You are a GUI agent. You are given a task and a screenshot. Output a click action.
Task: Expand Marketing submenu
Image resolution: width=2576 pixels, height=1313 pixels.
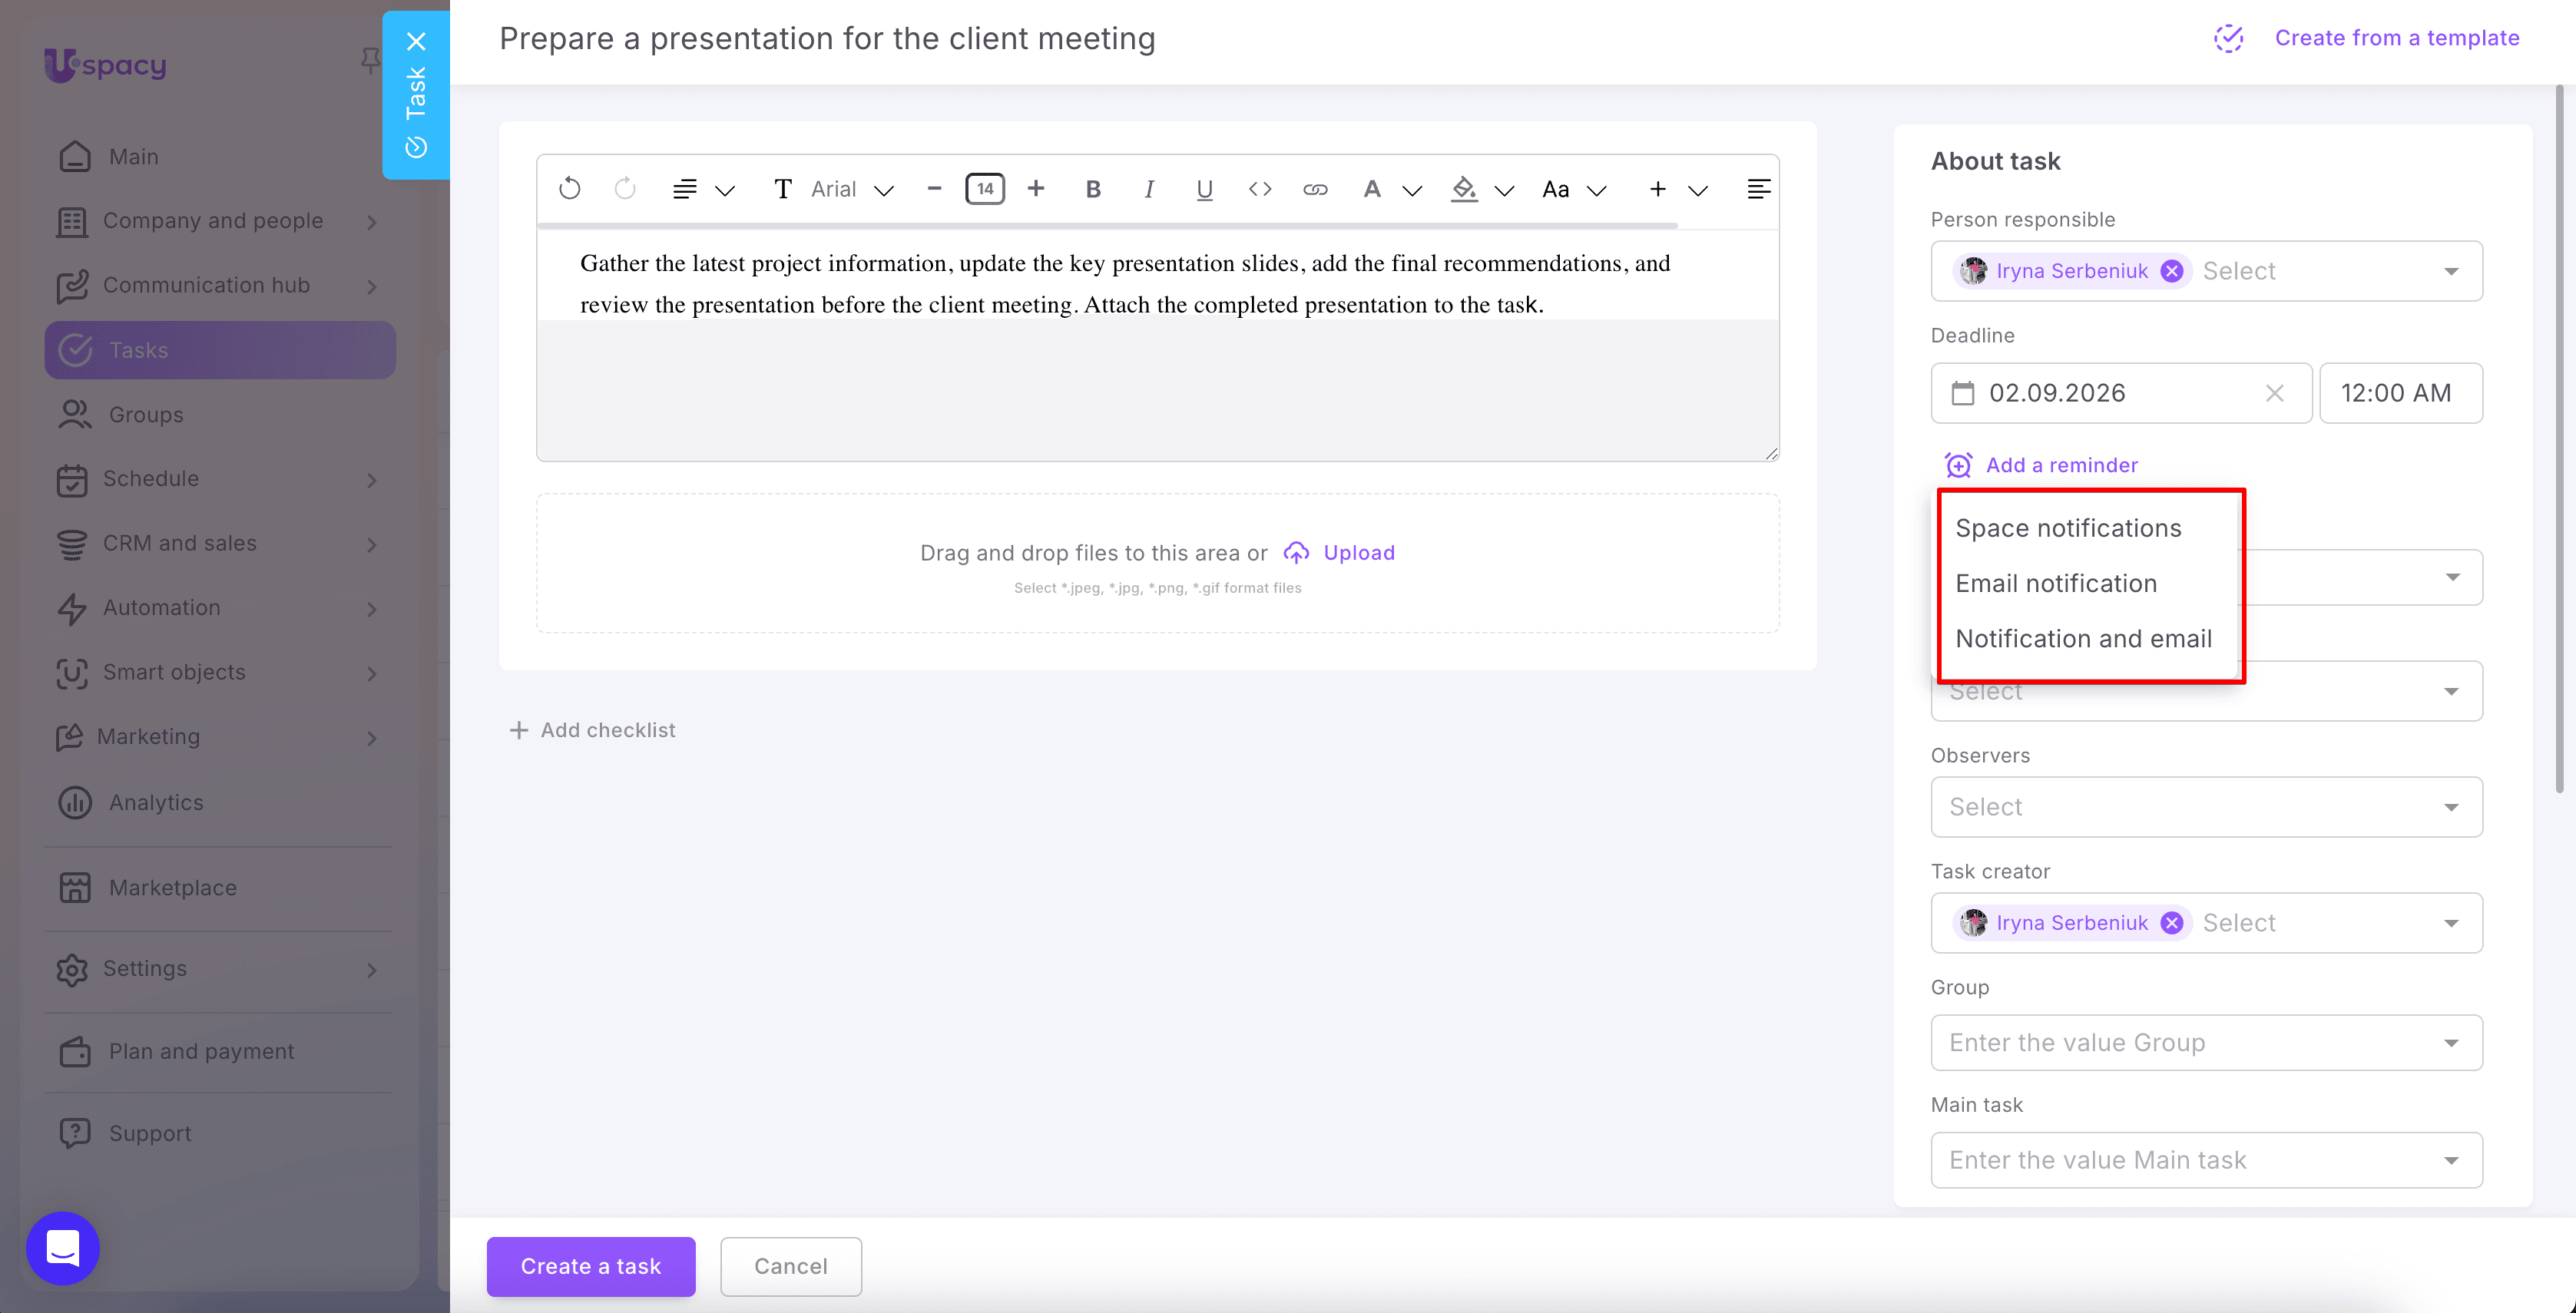pos(372,738)
